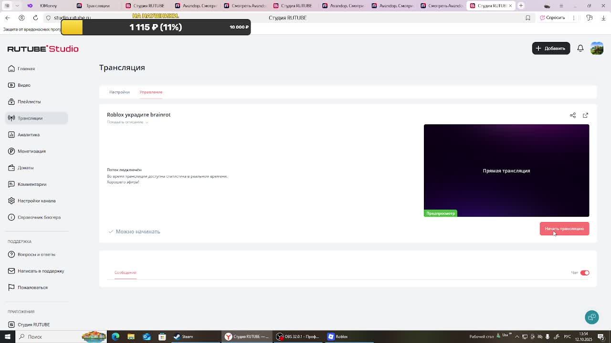Go to Главная in the sidebar

37,69
